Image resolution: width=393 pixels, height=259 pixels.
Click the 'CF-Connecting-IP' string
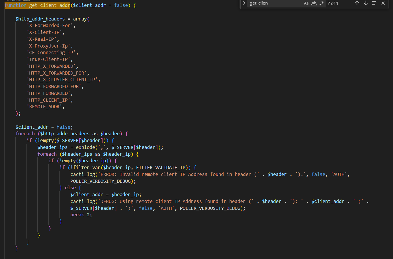pyautogui.click(x=51, y=53)
